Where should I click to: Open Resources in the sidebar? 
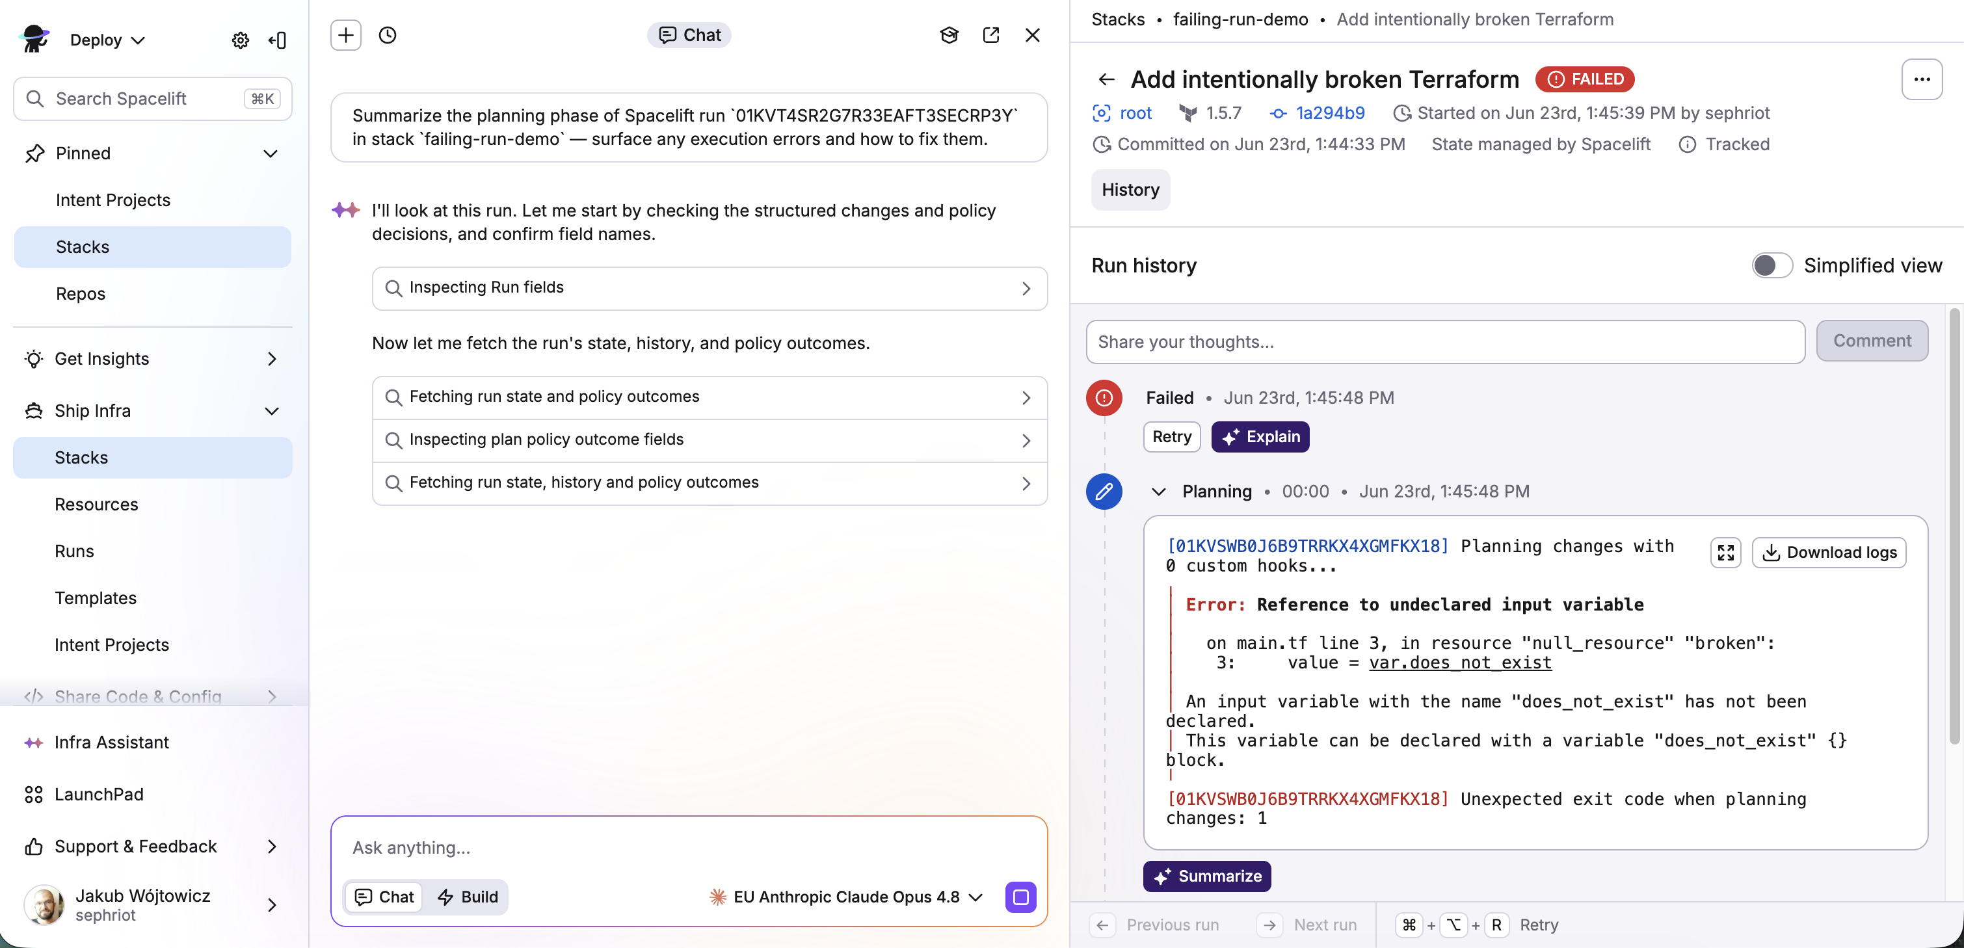click(96, 505)
